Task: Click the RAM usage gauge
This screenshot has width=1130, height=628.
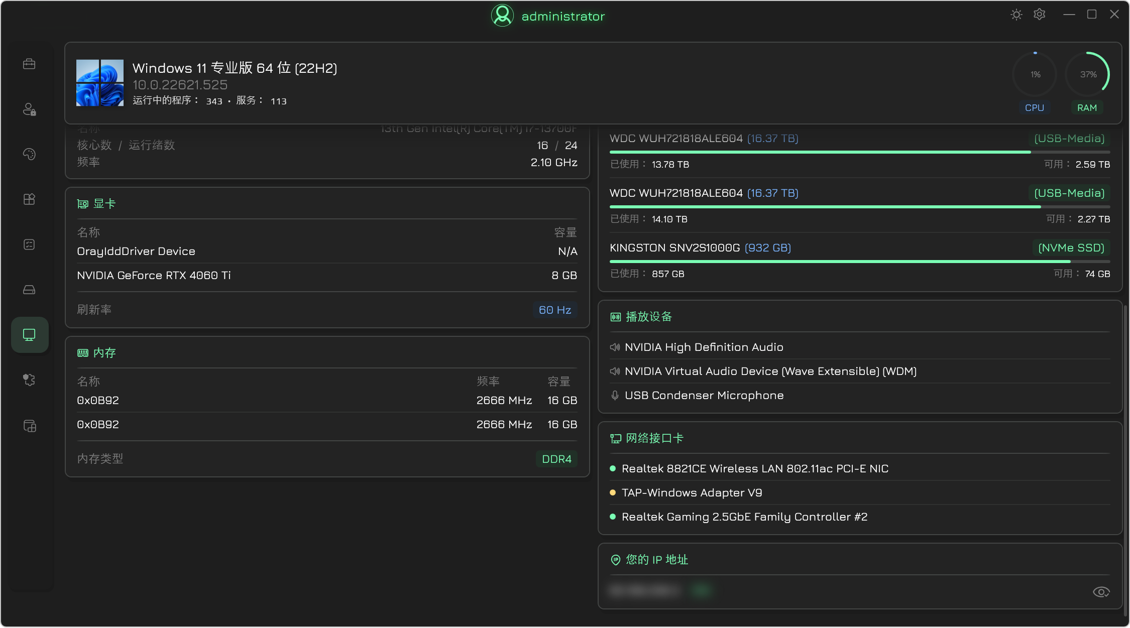Action: [x=1087, y=74]
